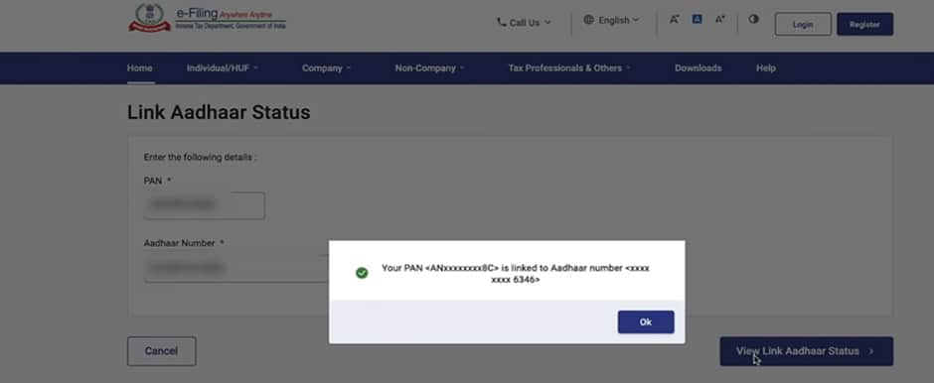
Task: Toggle the high contrast mode icon
Action: tap(753, 19)
